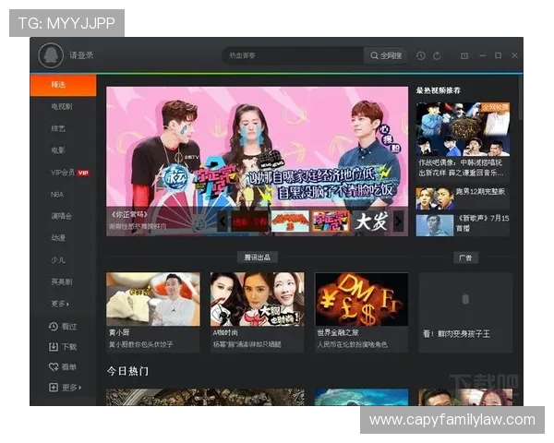Click the 更多 plus-box icon at sidebar bottom
Image resolution: width=554 pixels, height=443 pixels.
pos(54,388)
